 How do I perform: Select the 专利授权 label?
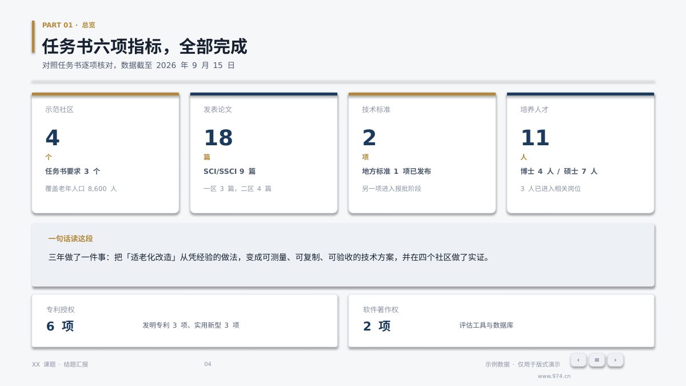[x=61, y=309]
